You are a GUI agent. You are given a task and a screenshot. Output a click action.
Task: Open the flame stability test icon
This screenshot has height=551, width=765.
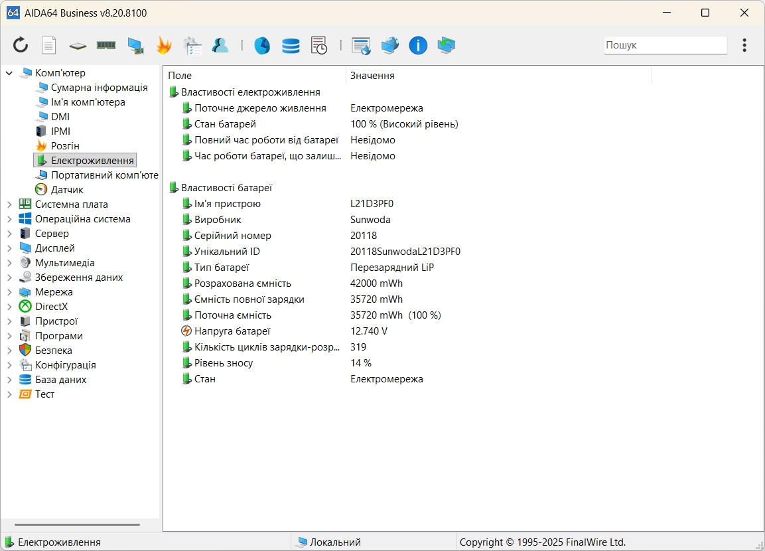[x=163, y=45]
